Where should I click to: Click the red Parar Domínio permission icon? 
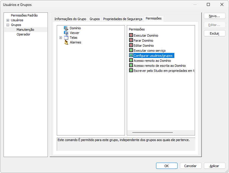[131, 40]
